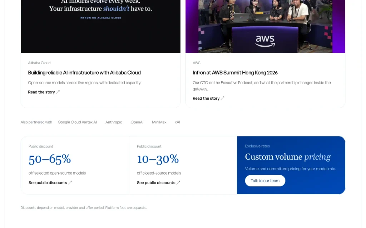The image size is (366, 228).
Task: Click 'off closed-source models' text
Action: point(159,173)
